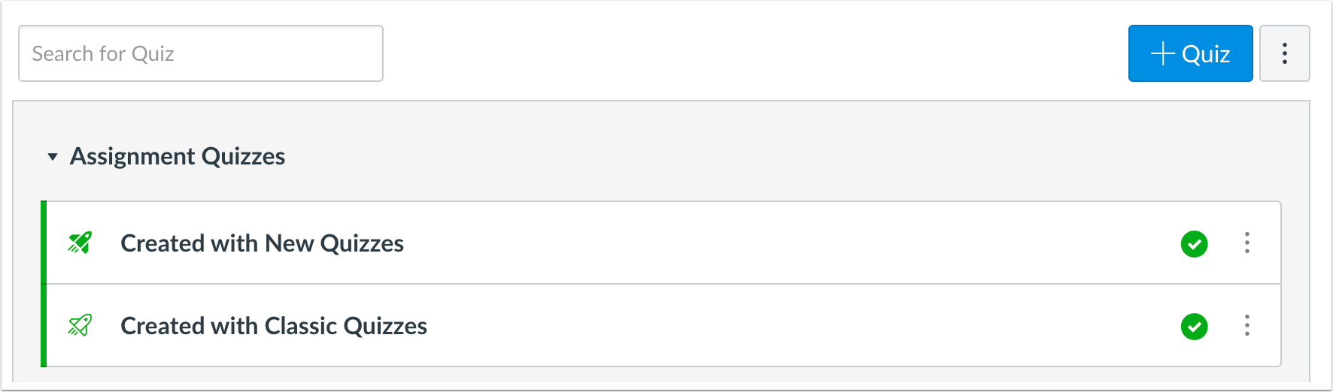Focus the Search for Quiz field
The image size is (1333, 392).
201,53
